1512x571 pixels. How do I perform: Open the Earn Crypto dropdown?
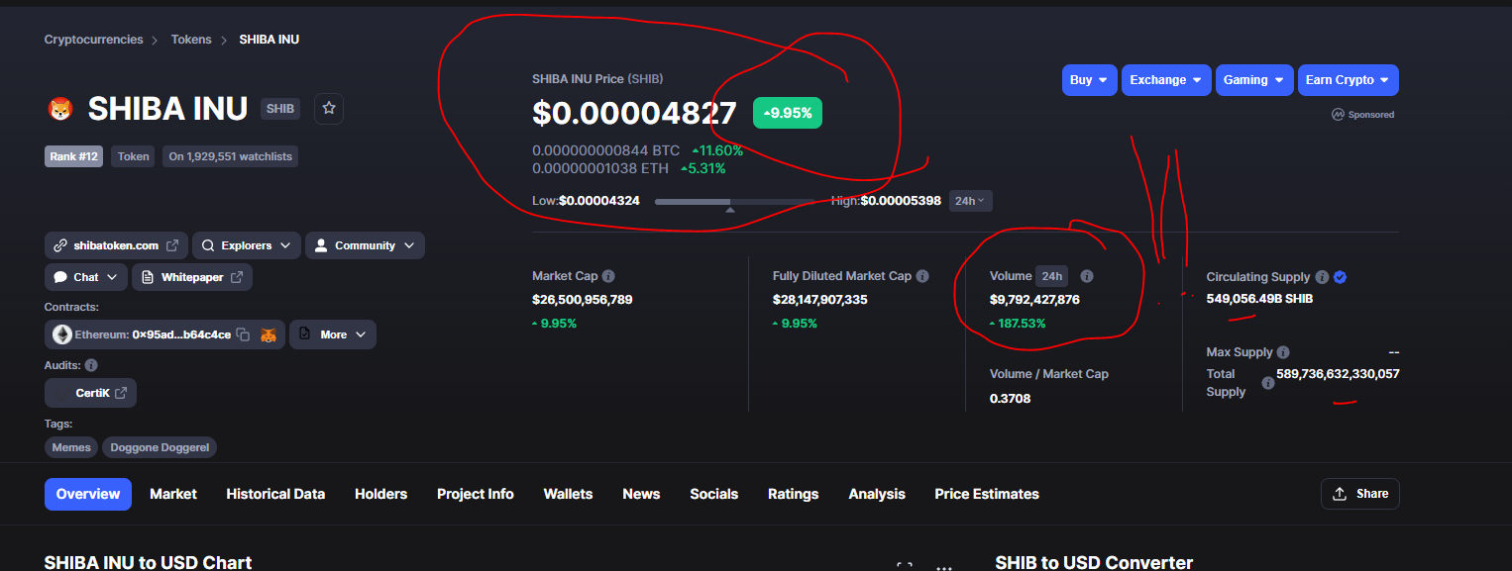click(x=1349, y=80)
